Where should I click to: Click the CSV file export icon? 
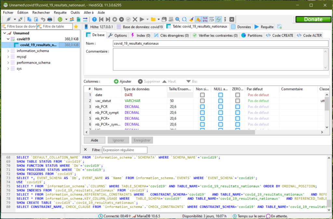click(x=79, y=20)
